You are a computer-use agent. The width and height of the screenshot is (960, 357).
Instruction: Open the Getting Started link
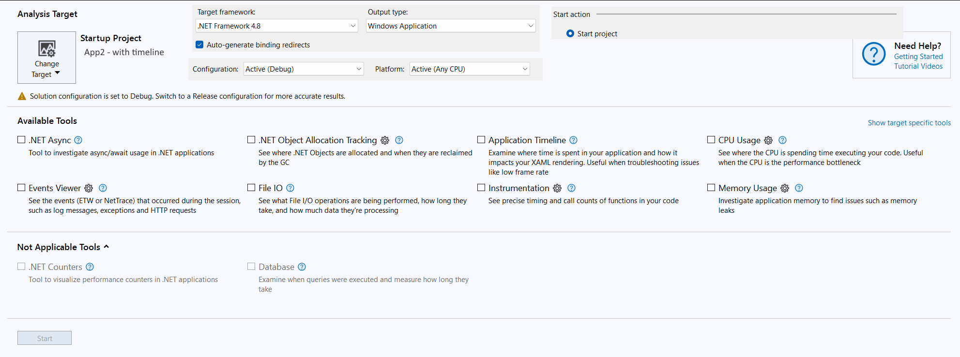[x=918, y=57]
